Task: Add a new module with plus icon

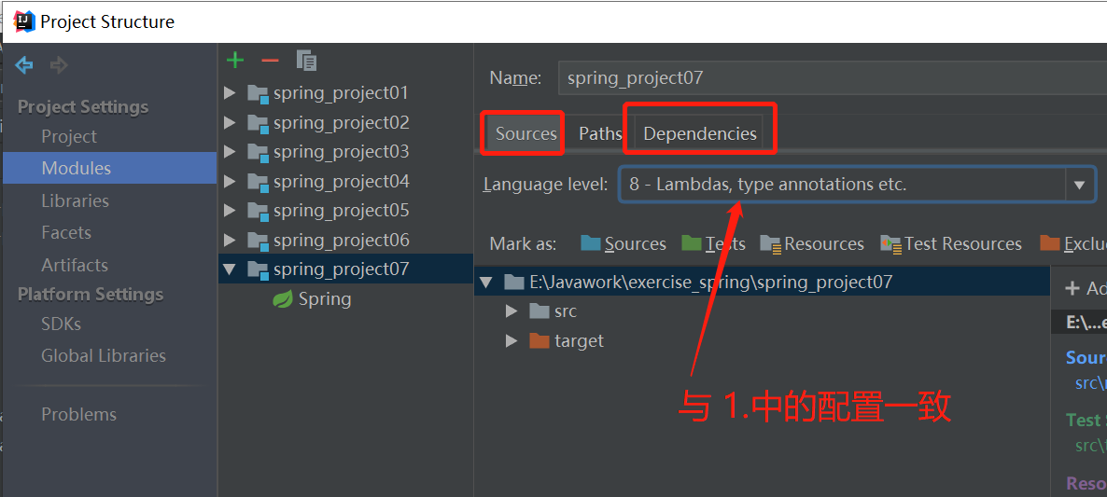Action: 235,61
